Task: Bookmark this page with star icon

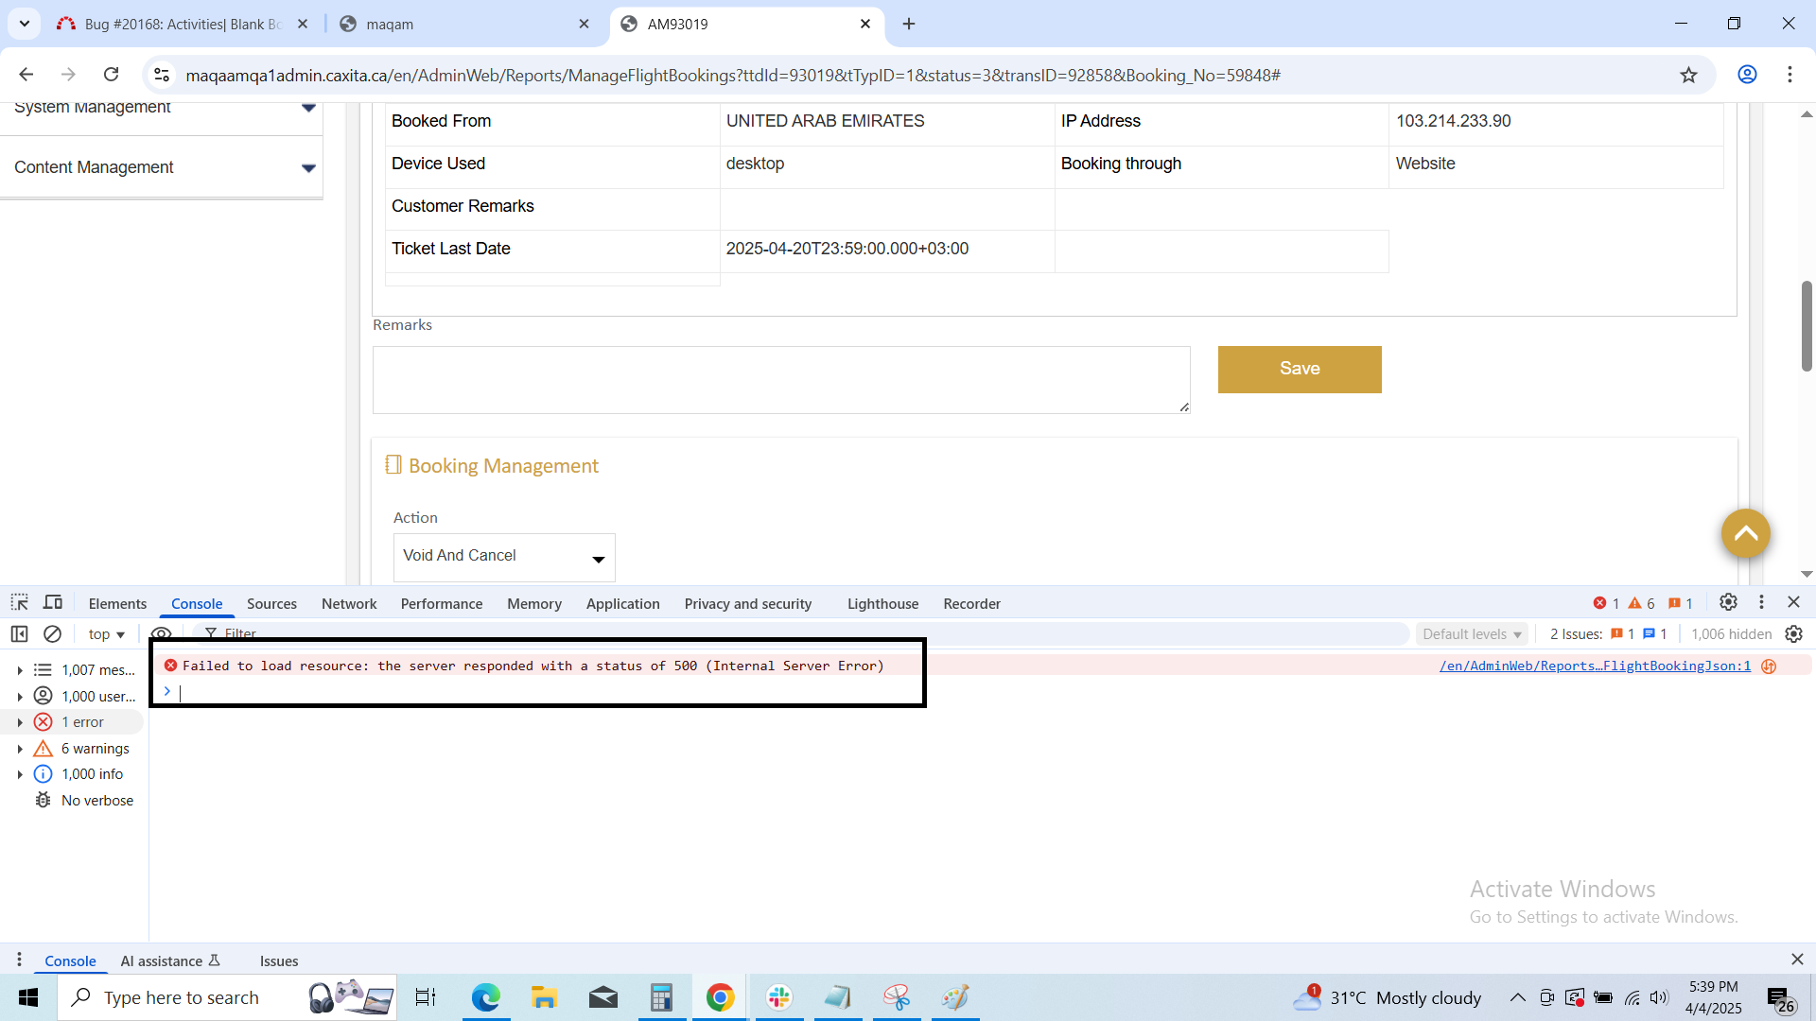Action: coord(1688,75)
